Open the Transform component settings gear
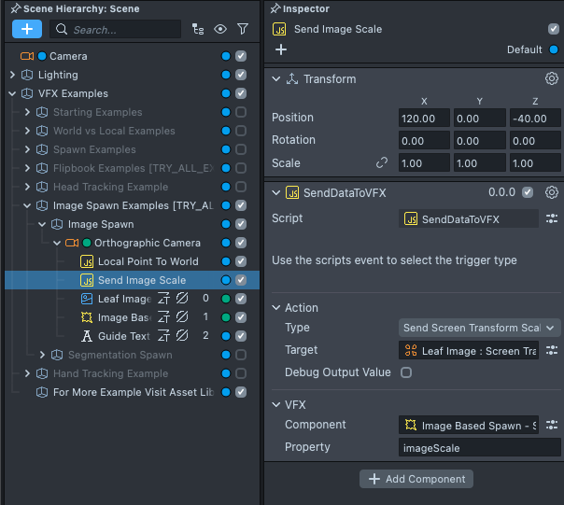The width and height of the screenshot is (564, 505). [551, 79]
